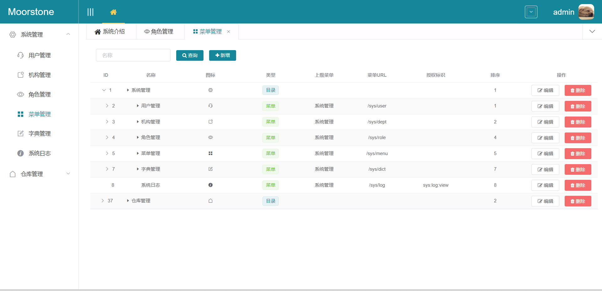Open 系统日志 in the sidebar
This screenshot has width=602, height=291.
[x=39, y=153]
